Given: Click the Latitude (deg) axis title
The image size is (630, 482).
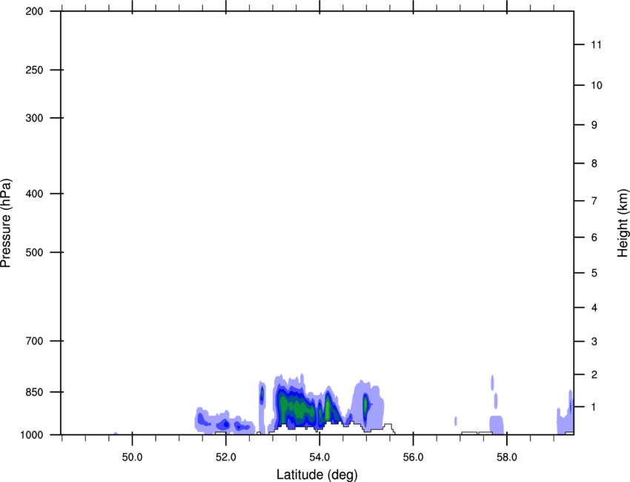Looking at the screenshot, I should coord(317,475).
